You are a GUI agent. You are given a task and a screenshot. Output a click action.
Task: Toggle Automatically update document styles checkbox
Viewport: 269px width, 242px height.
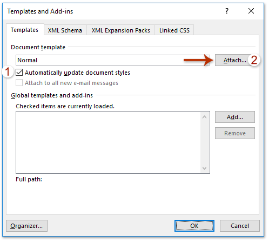point(19,73)
